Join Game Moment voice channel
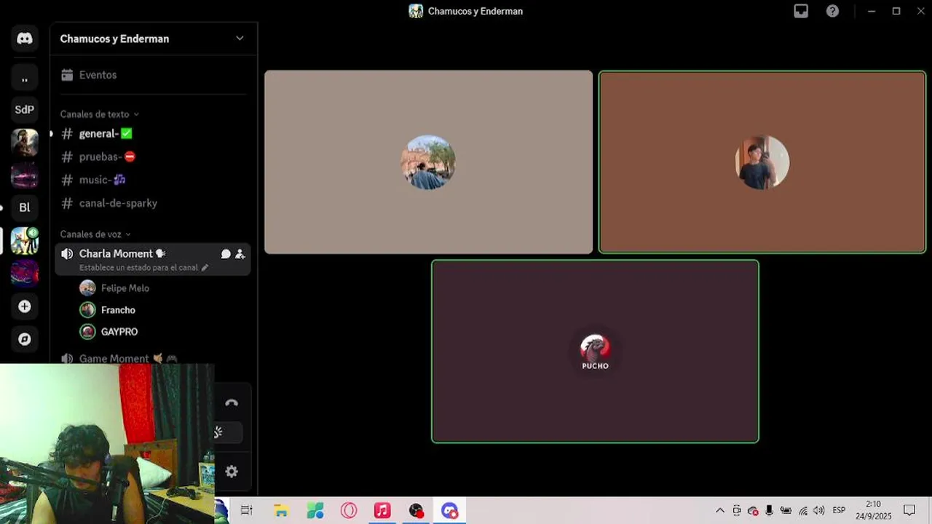Screen dimensions: 932x524 tap(153, 359)
